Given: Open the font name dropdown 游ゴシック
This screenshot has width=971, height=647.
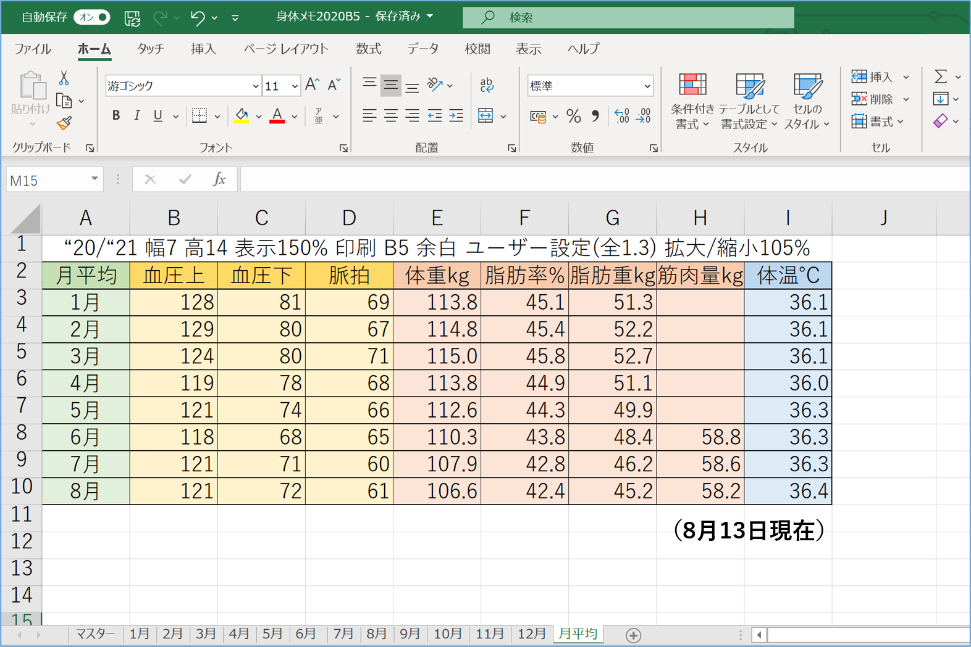Looking at the screenshot, I should click(255, 86).
